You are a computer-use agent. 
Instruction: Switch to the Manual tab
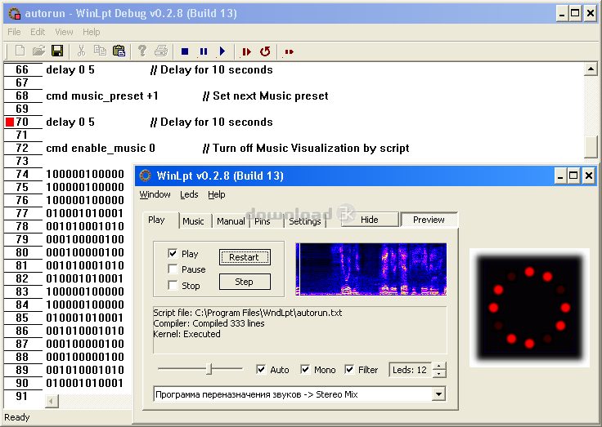[x=231, y=221]
